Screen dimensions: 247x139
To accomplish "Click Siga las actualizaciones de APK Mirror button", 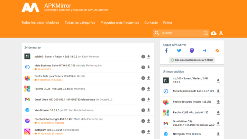I will (192, 60).
